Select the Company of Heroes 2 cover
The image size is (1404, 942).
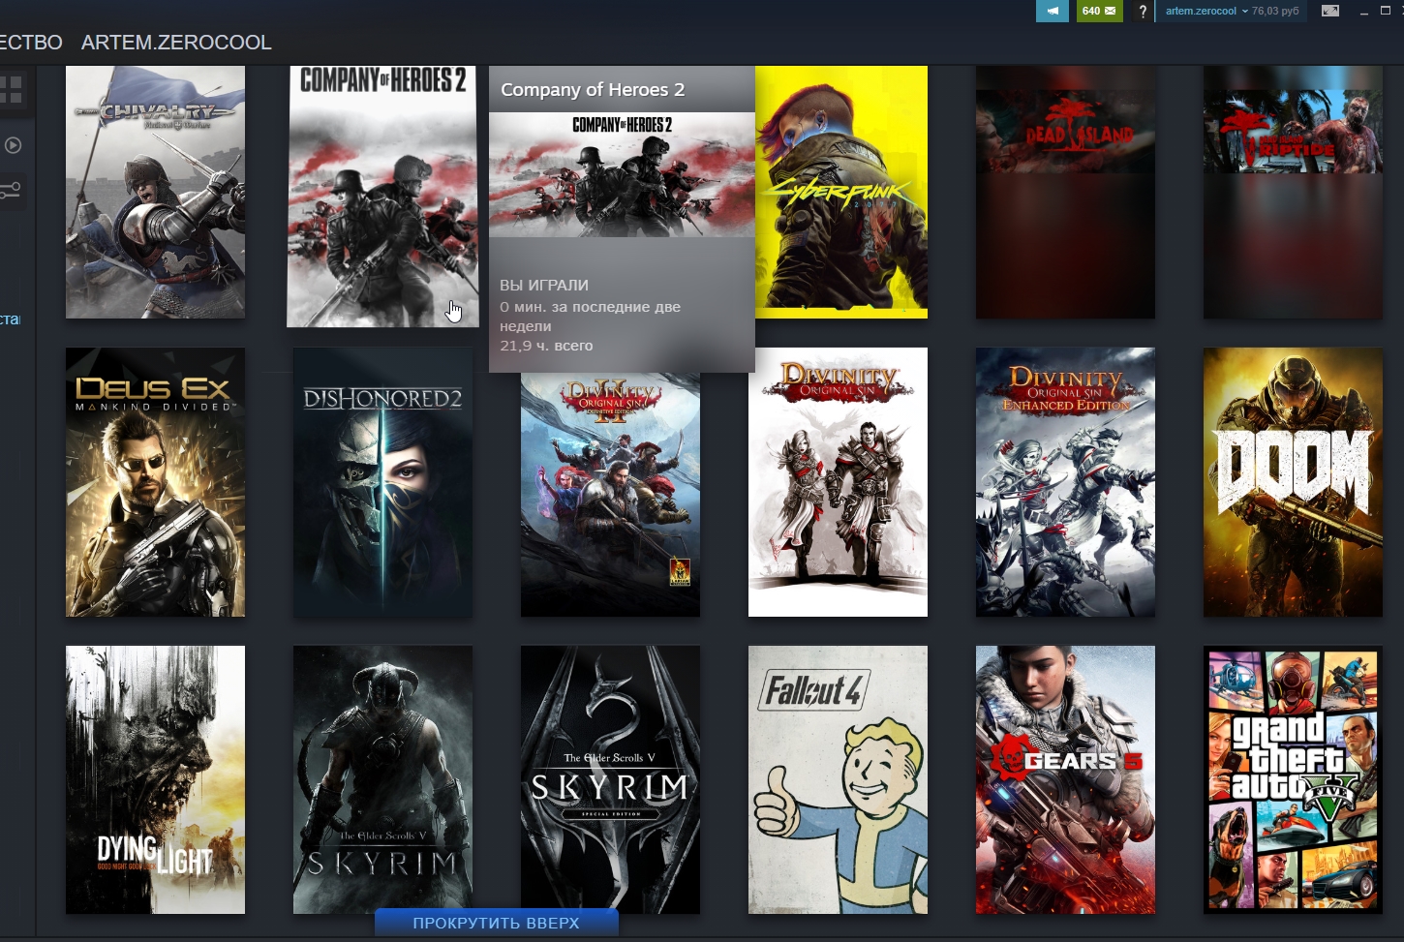point(382,197)
